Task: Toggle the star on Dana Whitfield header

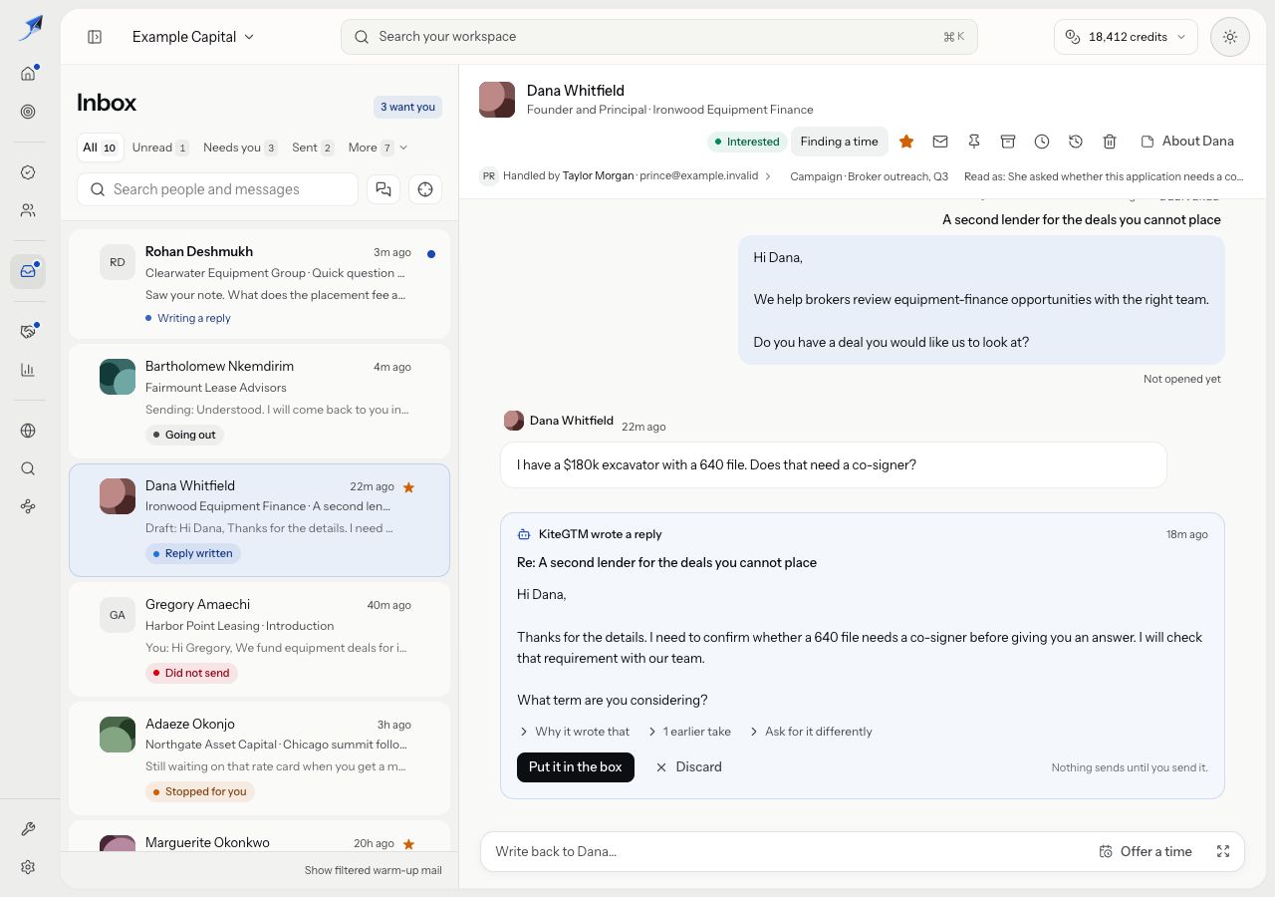Action: click(905, 142)
